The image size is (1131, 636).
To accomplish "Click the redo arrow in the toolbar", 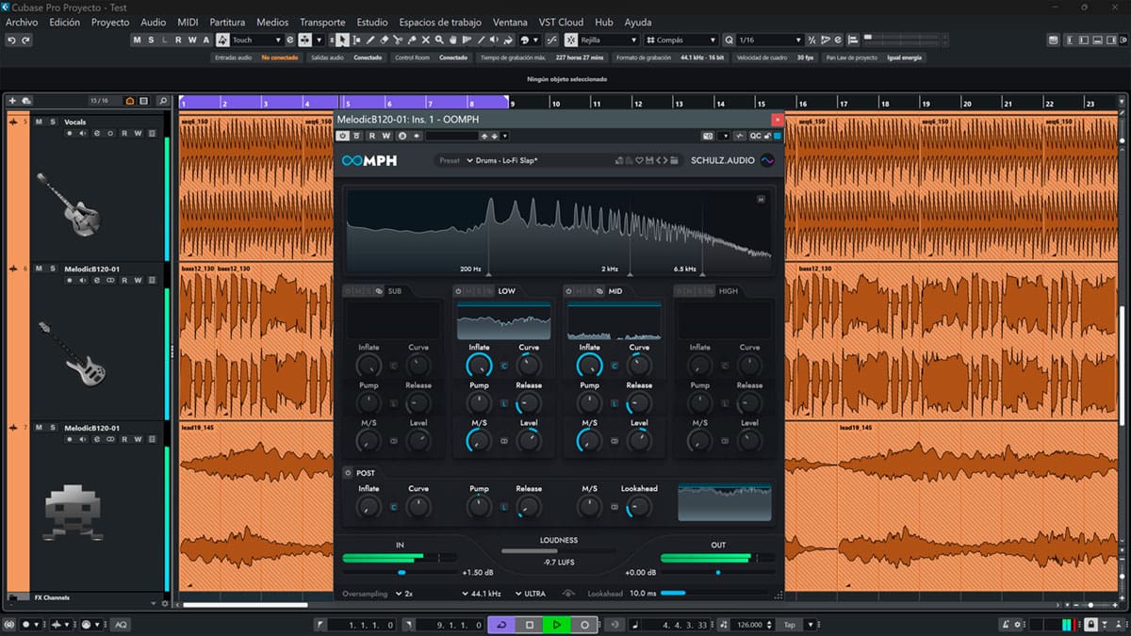I will click(25, 41).
